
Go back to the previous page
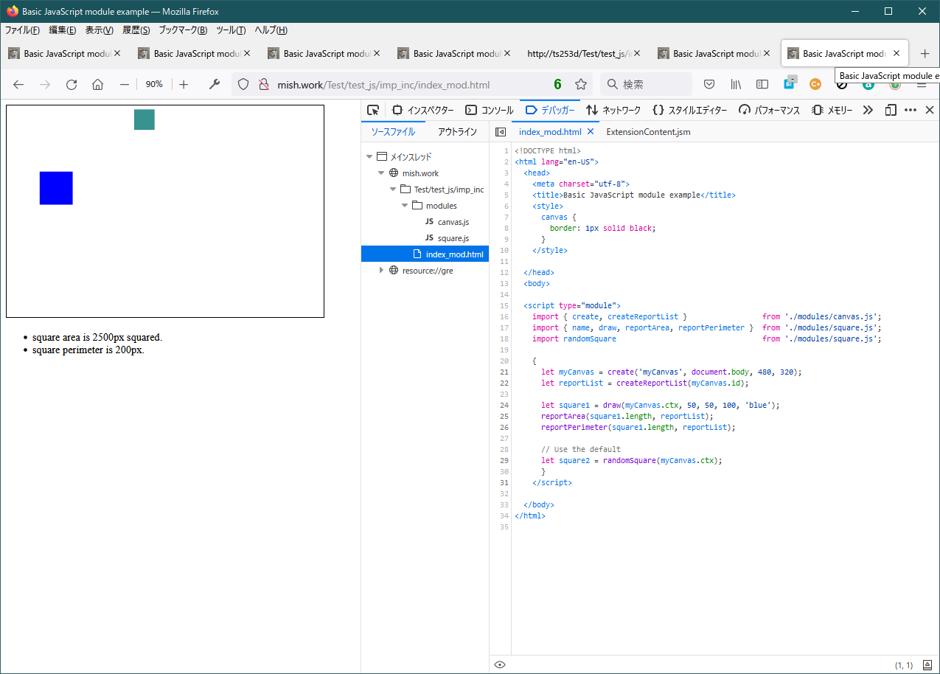(18, 84)
